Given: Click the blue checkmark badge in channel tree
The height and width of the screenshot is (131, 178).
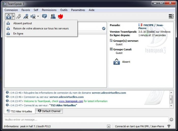Looking at the screenshot, I should (104, 29).
